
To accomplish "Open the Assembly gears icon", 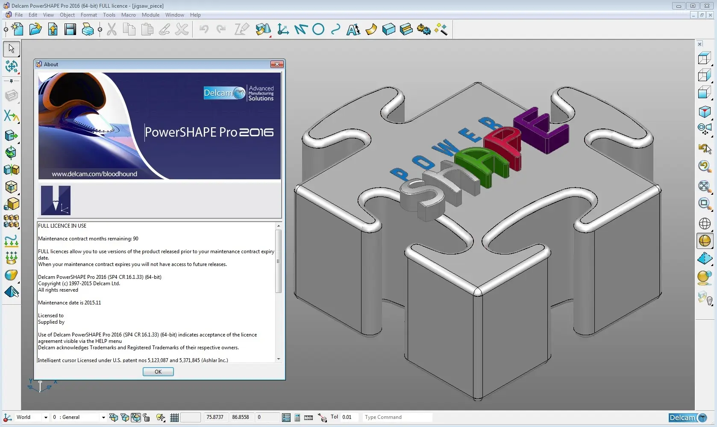I will (x=423, y=29).
